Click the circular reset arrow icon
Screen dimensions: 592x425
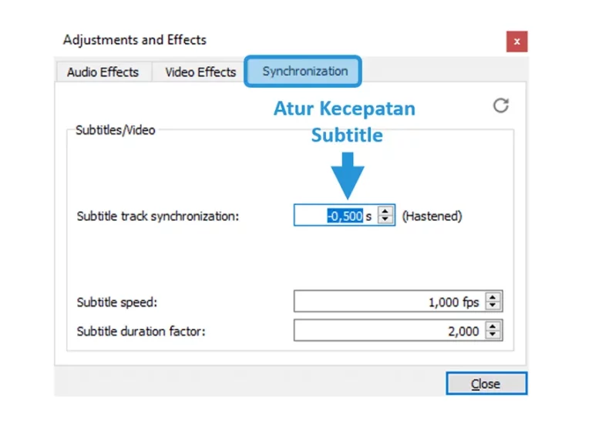coord(500,105)
